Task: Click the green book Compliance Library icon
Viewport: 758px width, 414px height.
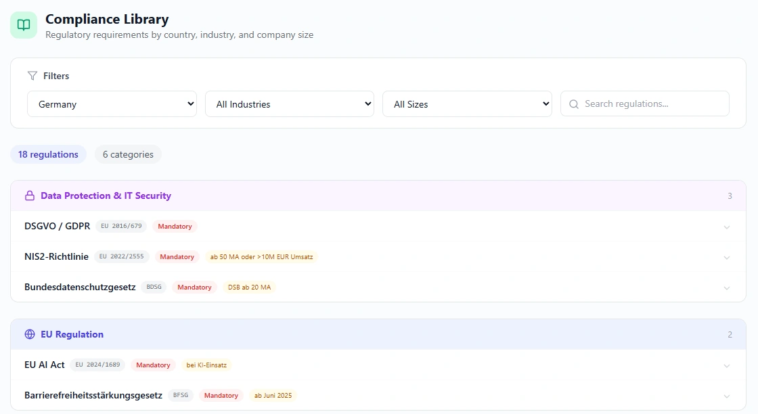Action: [23, 24]
